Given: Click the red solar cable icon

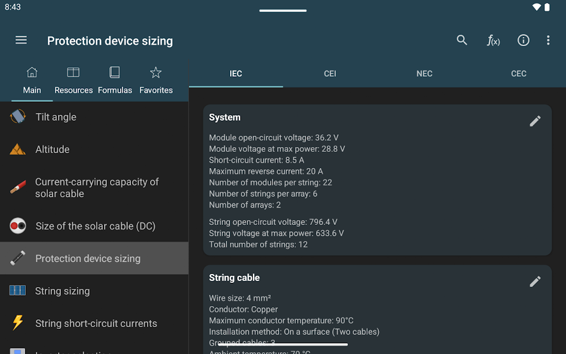Looking at the screenshot, I should [x=18, y=187].
